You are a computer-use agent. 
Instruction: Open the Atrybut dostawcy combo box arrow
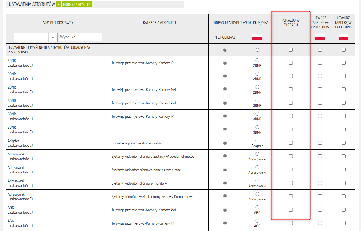[53, 37]
